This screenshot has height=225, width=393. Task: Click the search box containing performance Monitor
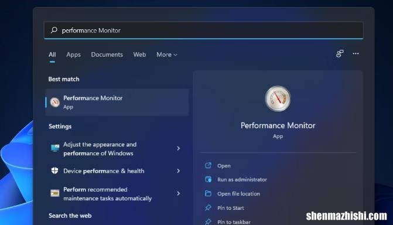(x=203, y=30)
